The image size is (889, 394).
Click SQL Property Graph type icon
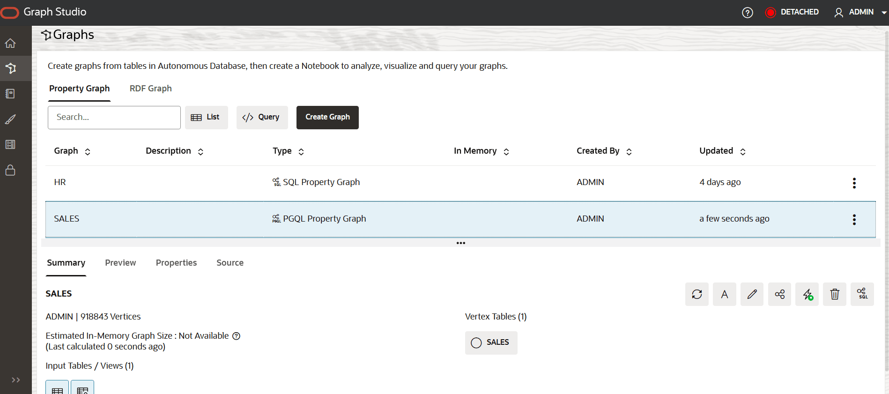(x=277, y=182)
